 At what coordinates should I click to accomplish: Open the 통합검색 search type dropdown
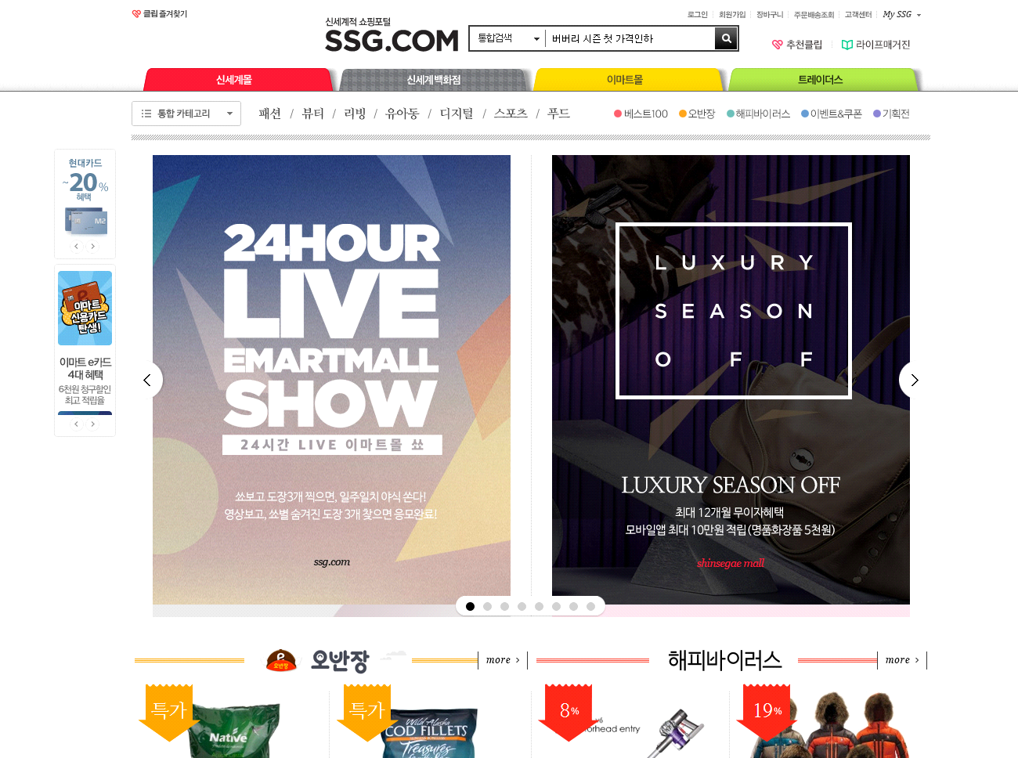tap(508, 38)
